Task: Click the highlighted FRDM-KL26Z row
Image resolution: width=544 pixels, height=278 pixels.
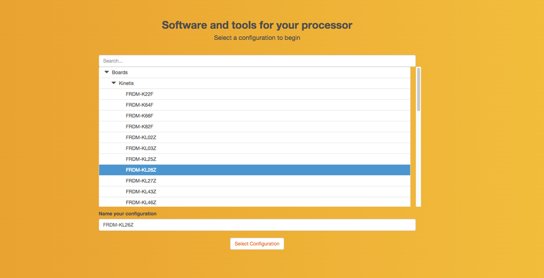Action: point(254,170)
